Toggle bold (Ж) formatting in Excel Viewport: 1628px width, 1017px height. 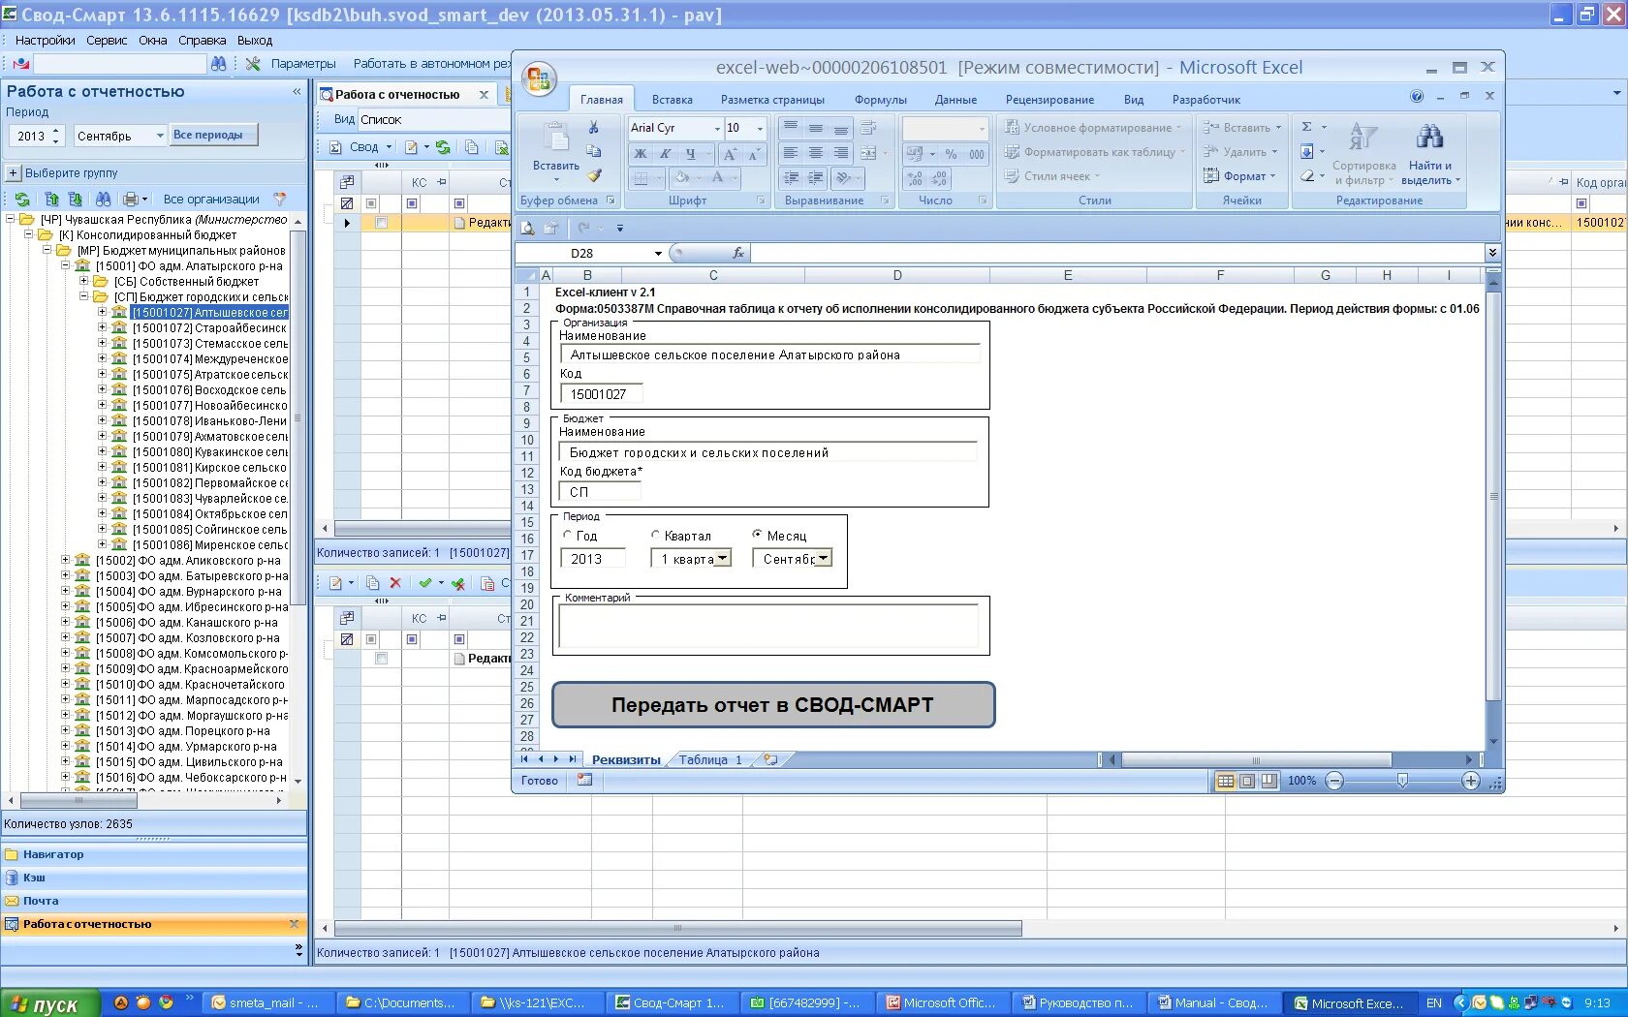point(640,153)
